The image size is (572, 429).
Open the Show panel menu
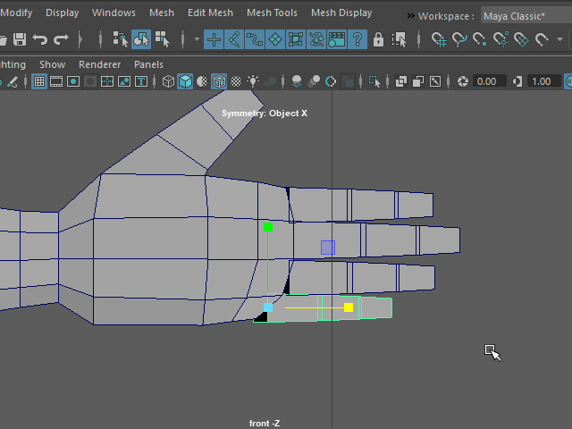coord(52,64)
